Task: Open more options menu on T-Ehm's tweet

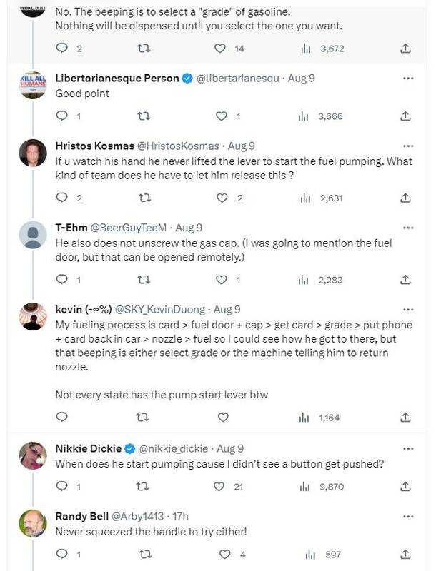Action: coord(408,227)
